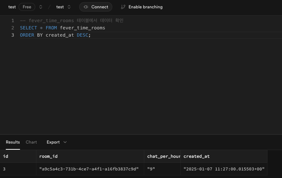Click the Free plan badge
Image resolution: width=282 pixels, height=178 pixels.
[27, 7]
